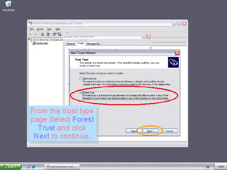Image resolution: width=227 pixels, height=170 pixels.
Task: Click Next to continue the wizard
Action: 150,131
